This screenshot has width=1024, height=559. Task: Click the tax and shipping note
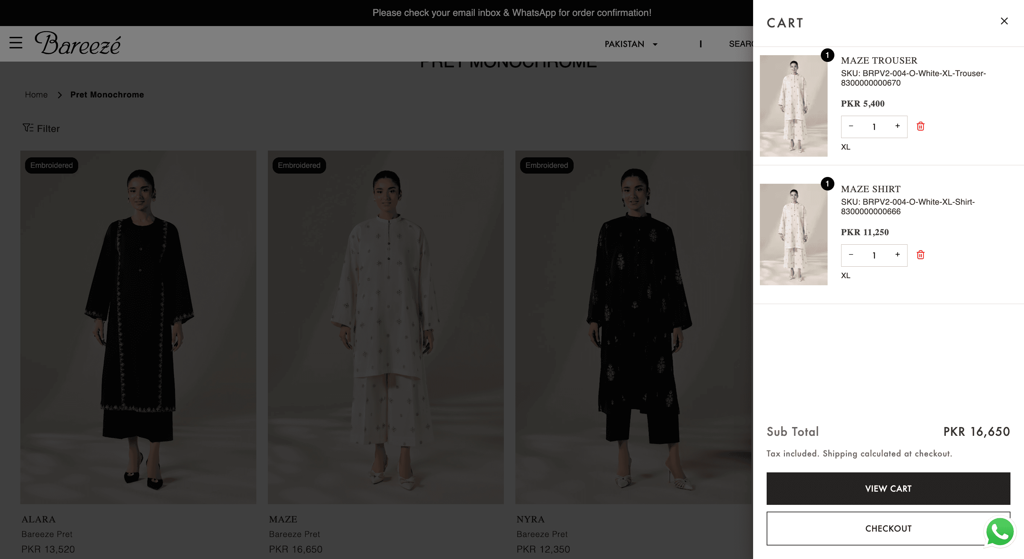coord(859,453)
